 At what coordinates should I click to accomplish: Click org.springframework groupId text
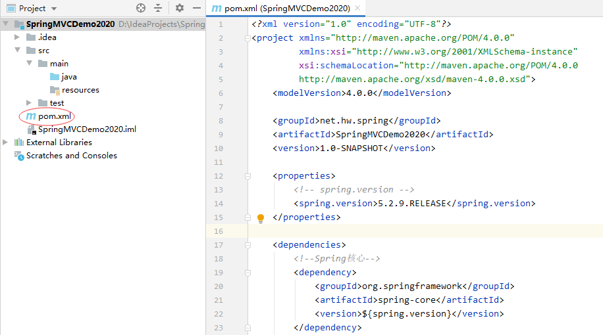tap(412, 286)
